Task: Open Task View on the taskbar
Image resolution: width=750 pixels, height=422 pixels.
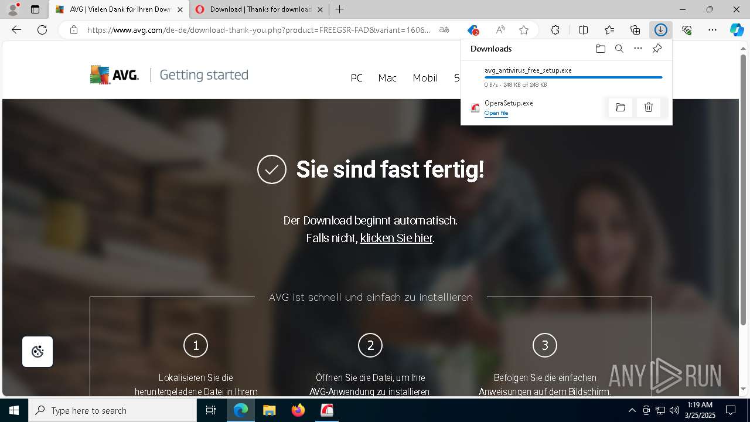Action: click(211, 410)
